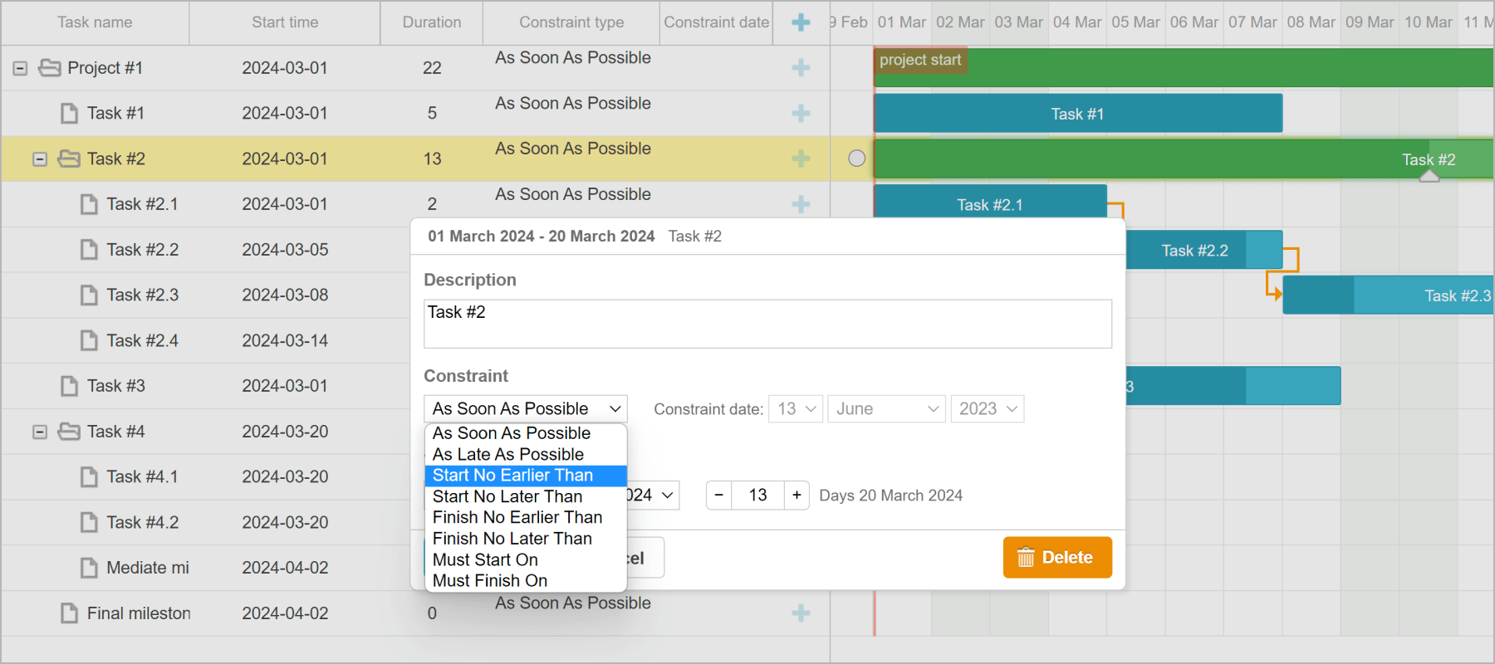The image size is (1495, 664).
Task: Click the add icon in Task #2 row
Action: [801, 159]
